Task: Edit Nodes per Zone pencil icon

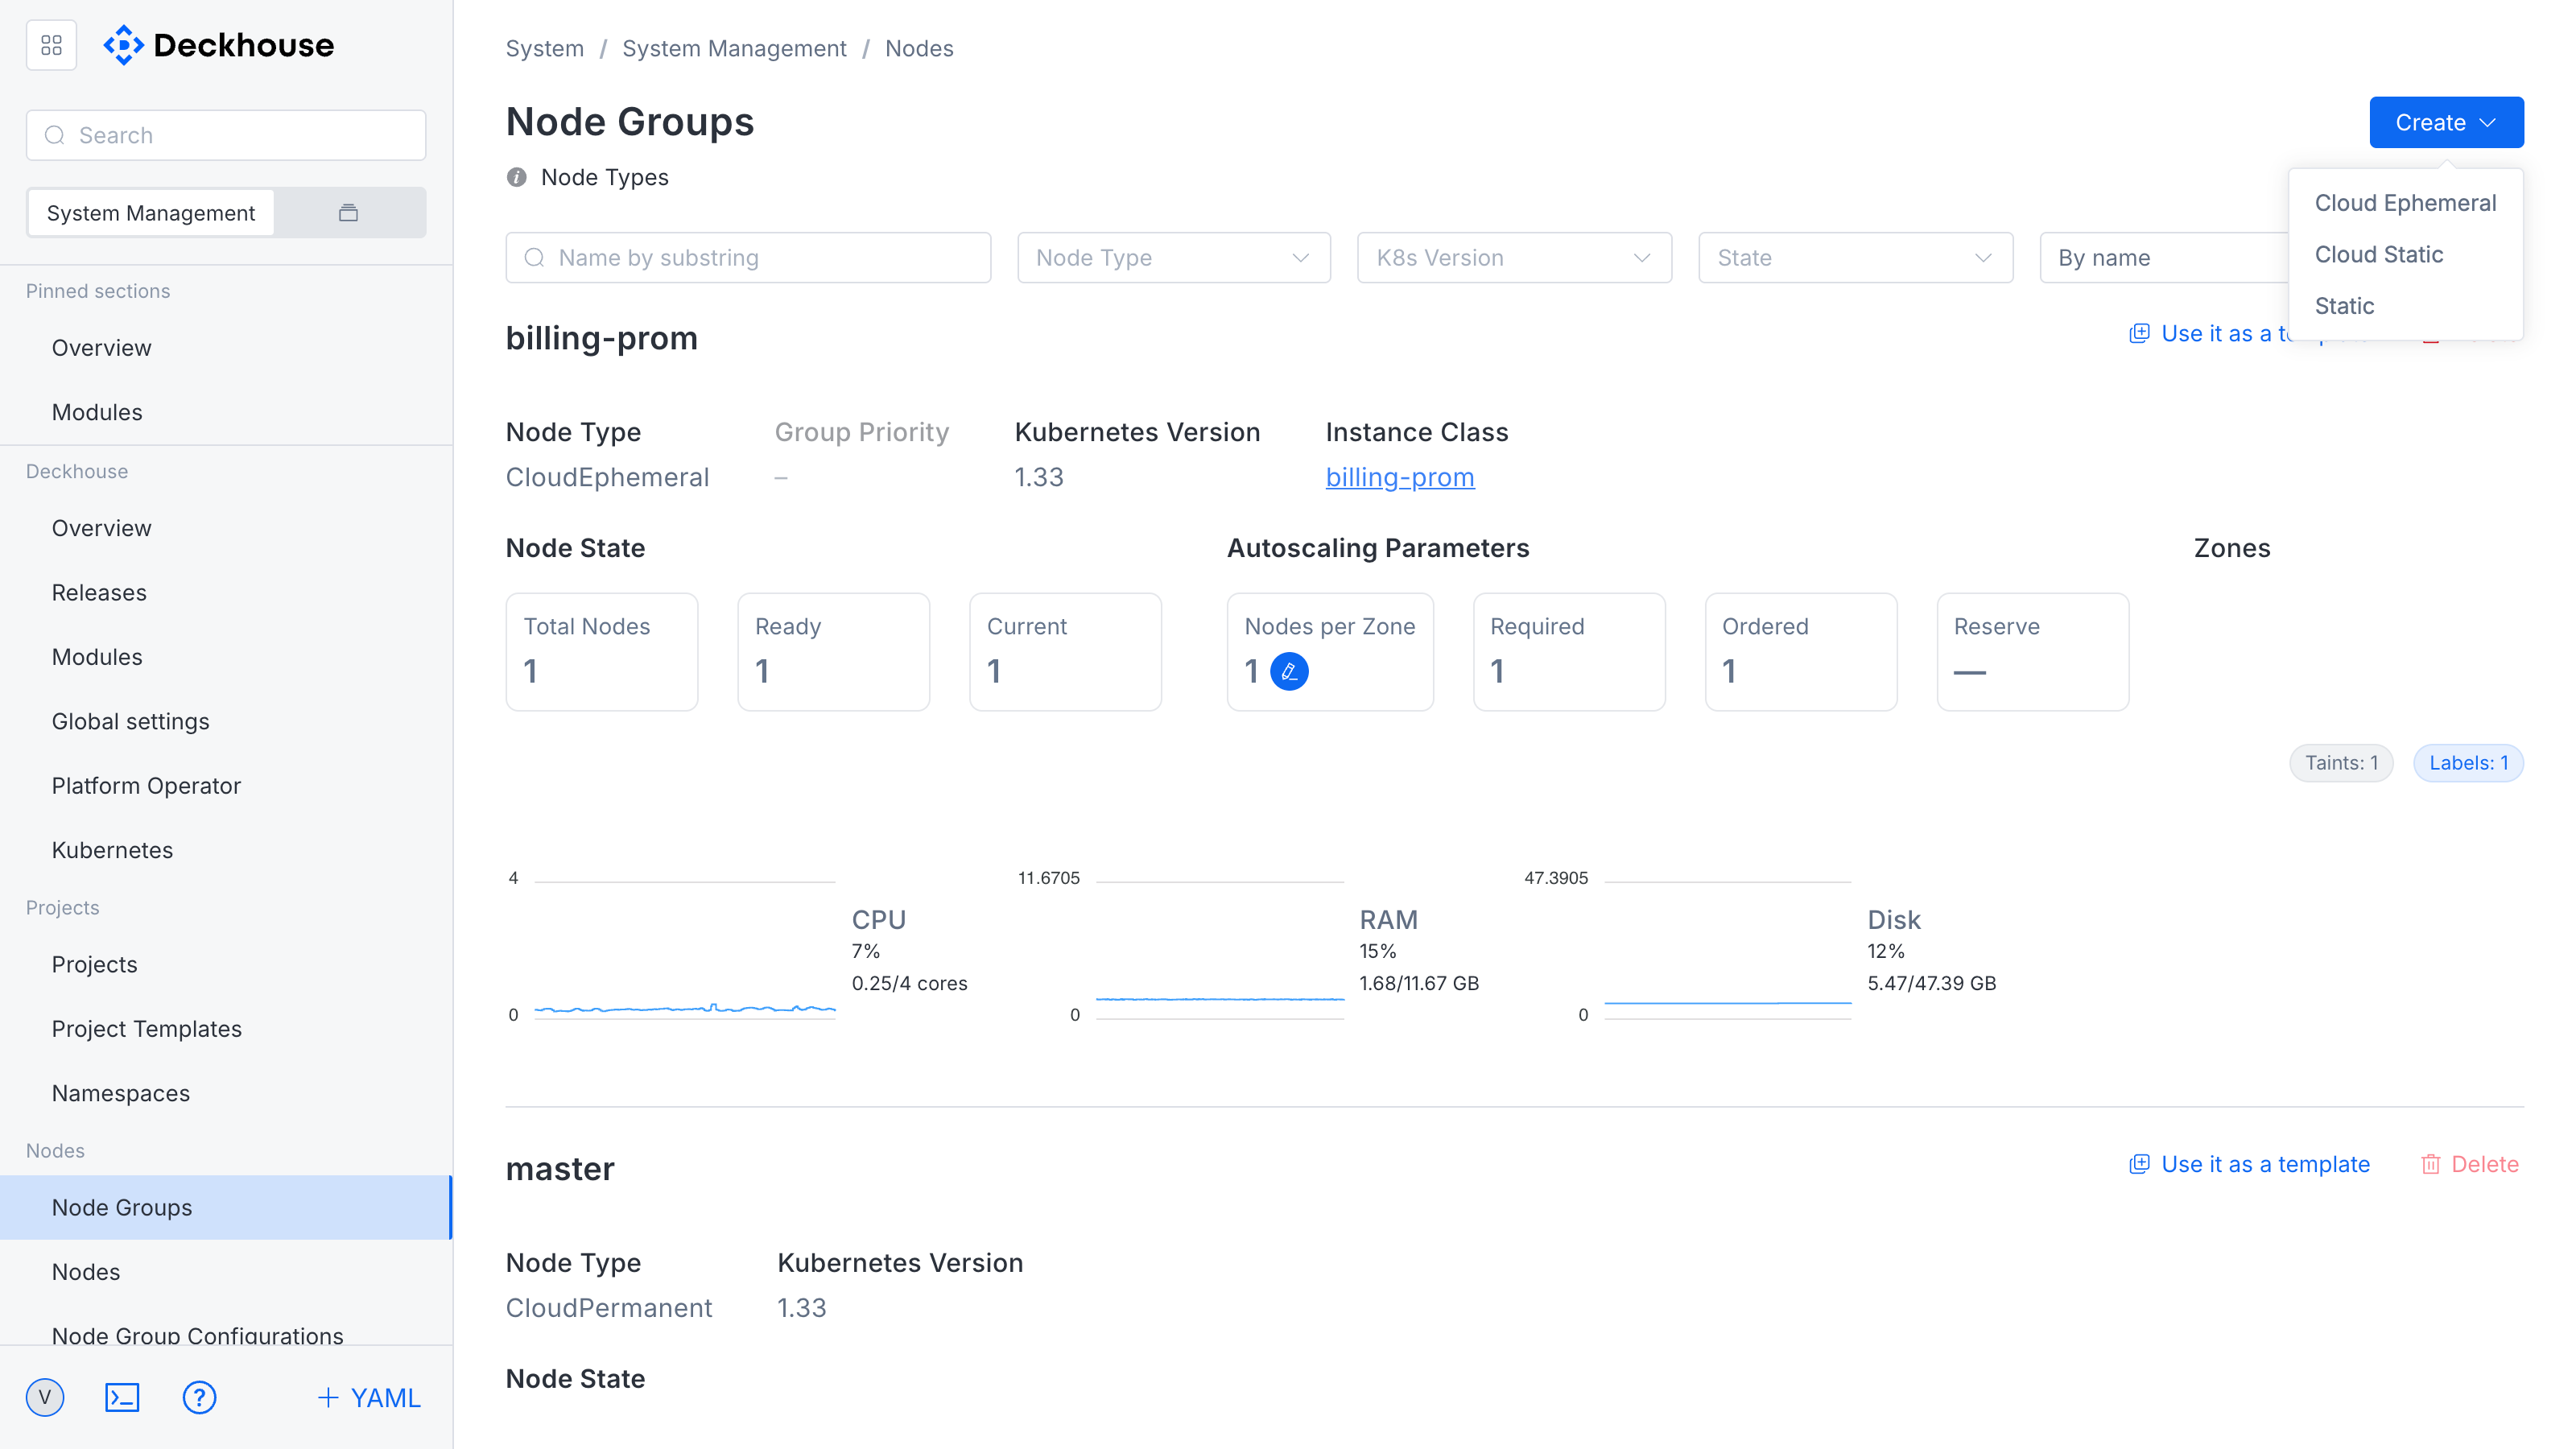Action: tap(1289, 671)
